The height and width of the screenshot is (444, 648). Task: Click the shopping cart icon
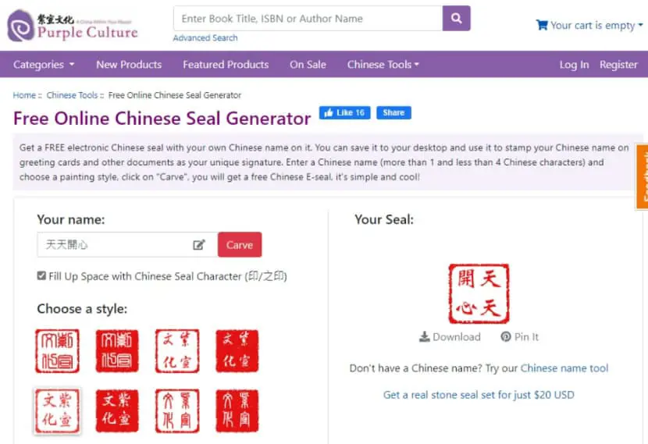point(541,25)
